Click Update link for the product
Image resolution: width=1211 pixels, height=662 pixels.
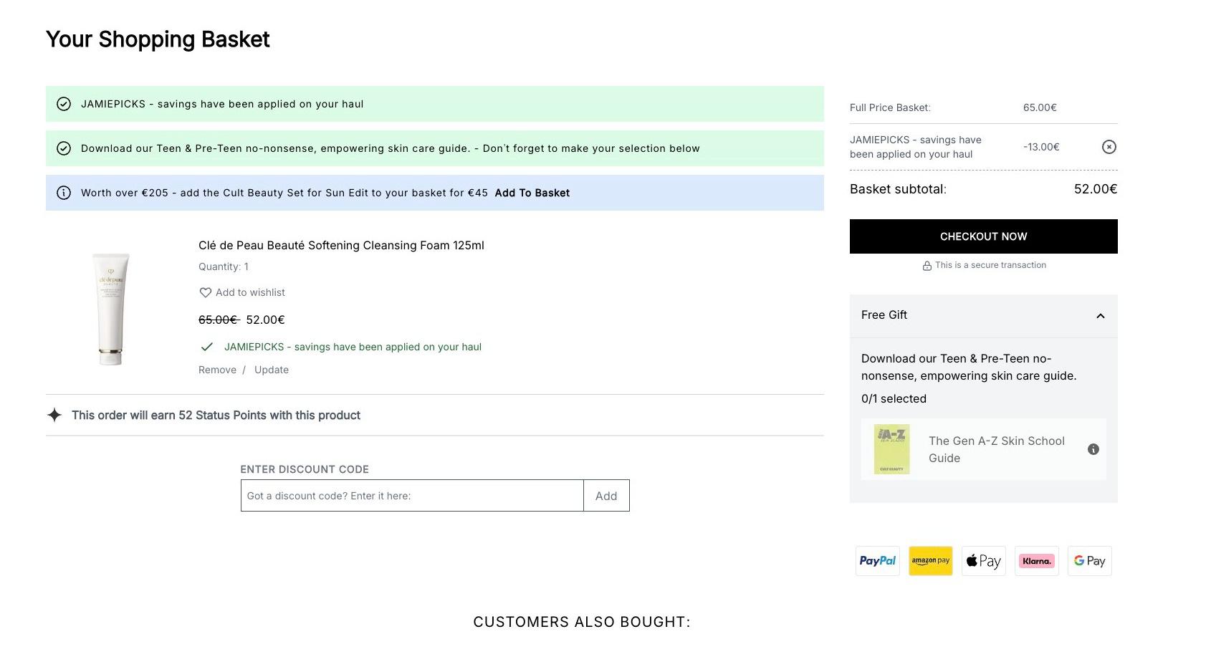click(272, 370)
